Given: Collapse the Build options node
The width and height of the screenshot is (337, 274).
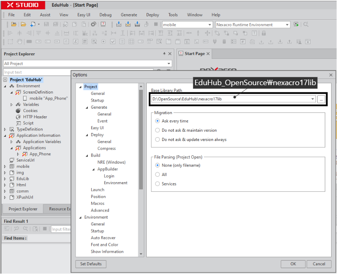Looking at the screenshot, I should point(87,156).
